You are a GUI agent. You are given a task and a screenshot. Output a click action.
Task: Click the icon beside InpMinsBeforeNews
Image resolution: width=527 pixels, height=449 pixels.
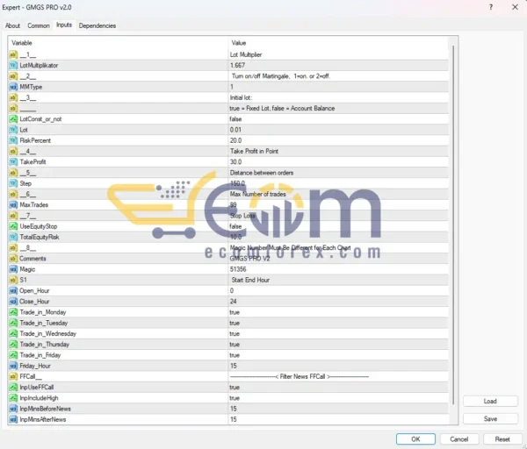pyautogui.click(x=13, y=409)
